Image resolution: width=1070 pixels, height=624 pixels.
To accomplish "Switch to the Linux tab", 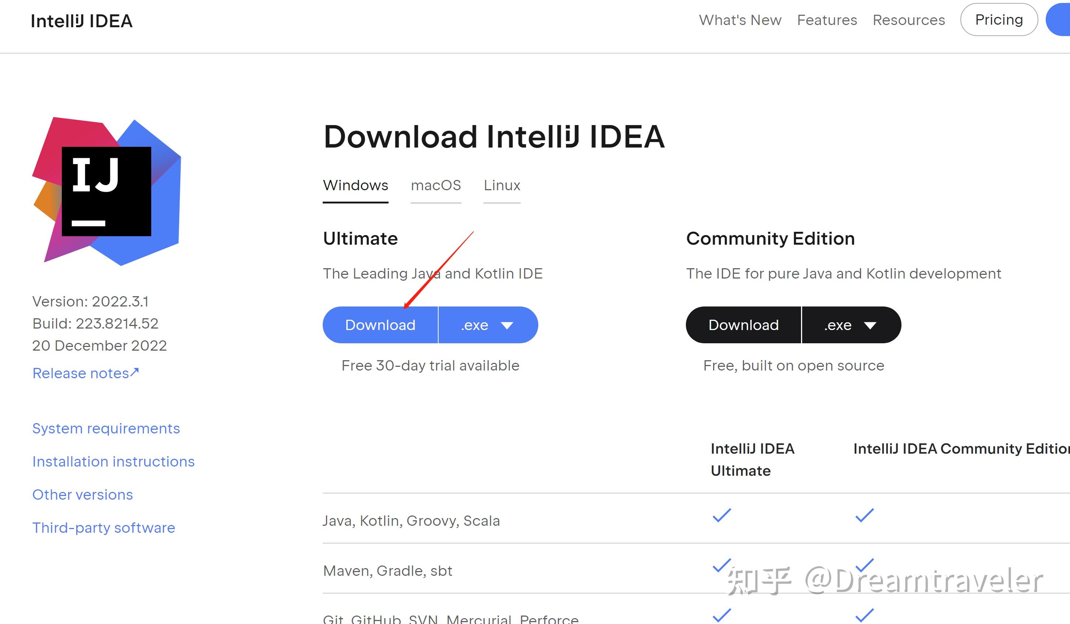I will point(502,185).
